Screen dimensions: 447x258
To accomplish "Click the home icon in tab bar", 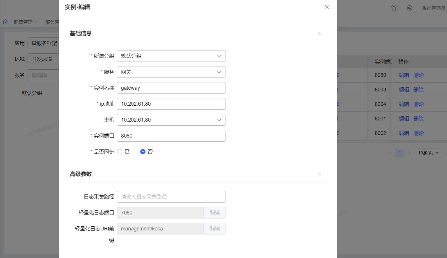I will (5, 22).
